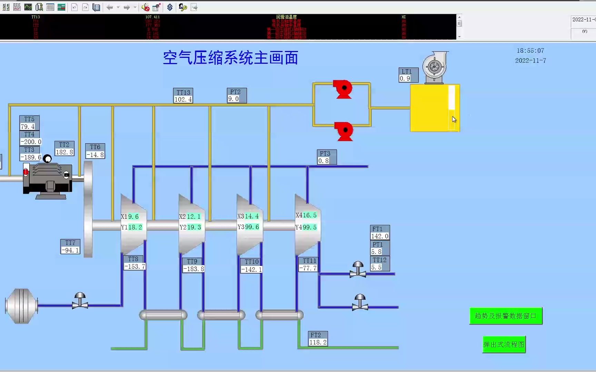Click the undo arrow icon

coord(74,7)
